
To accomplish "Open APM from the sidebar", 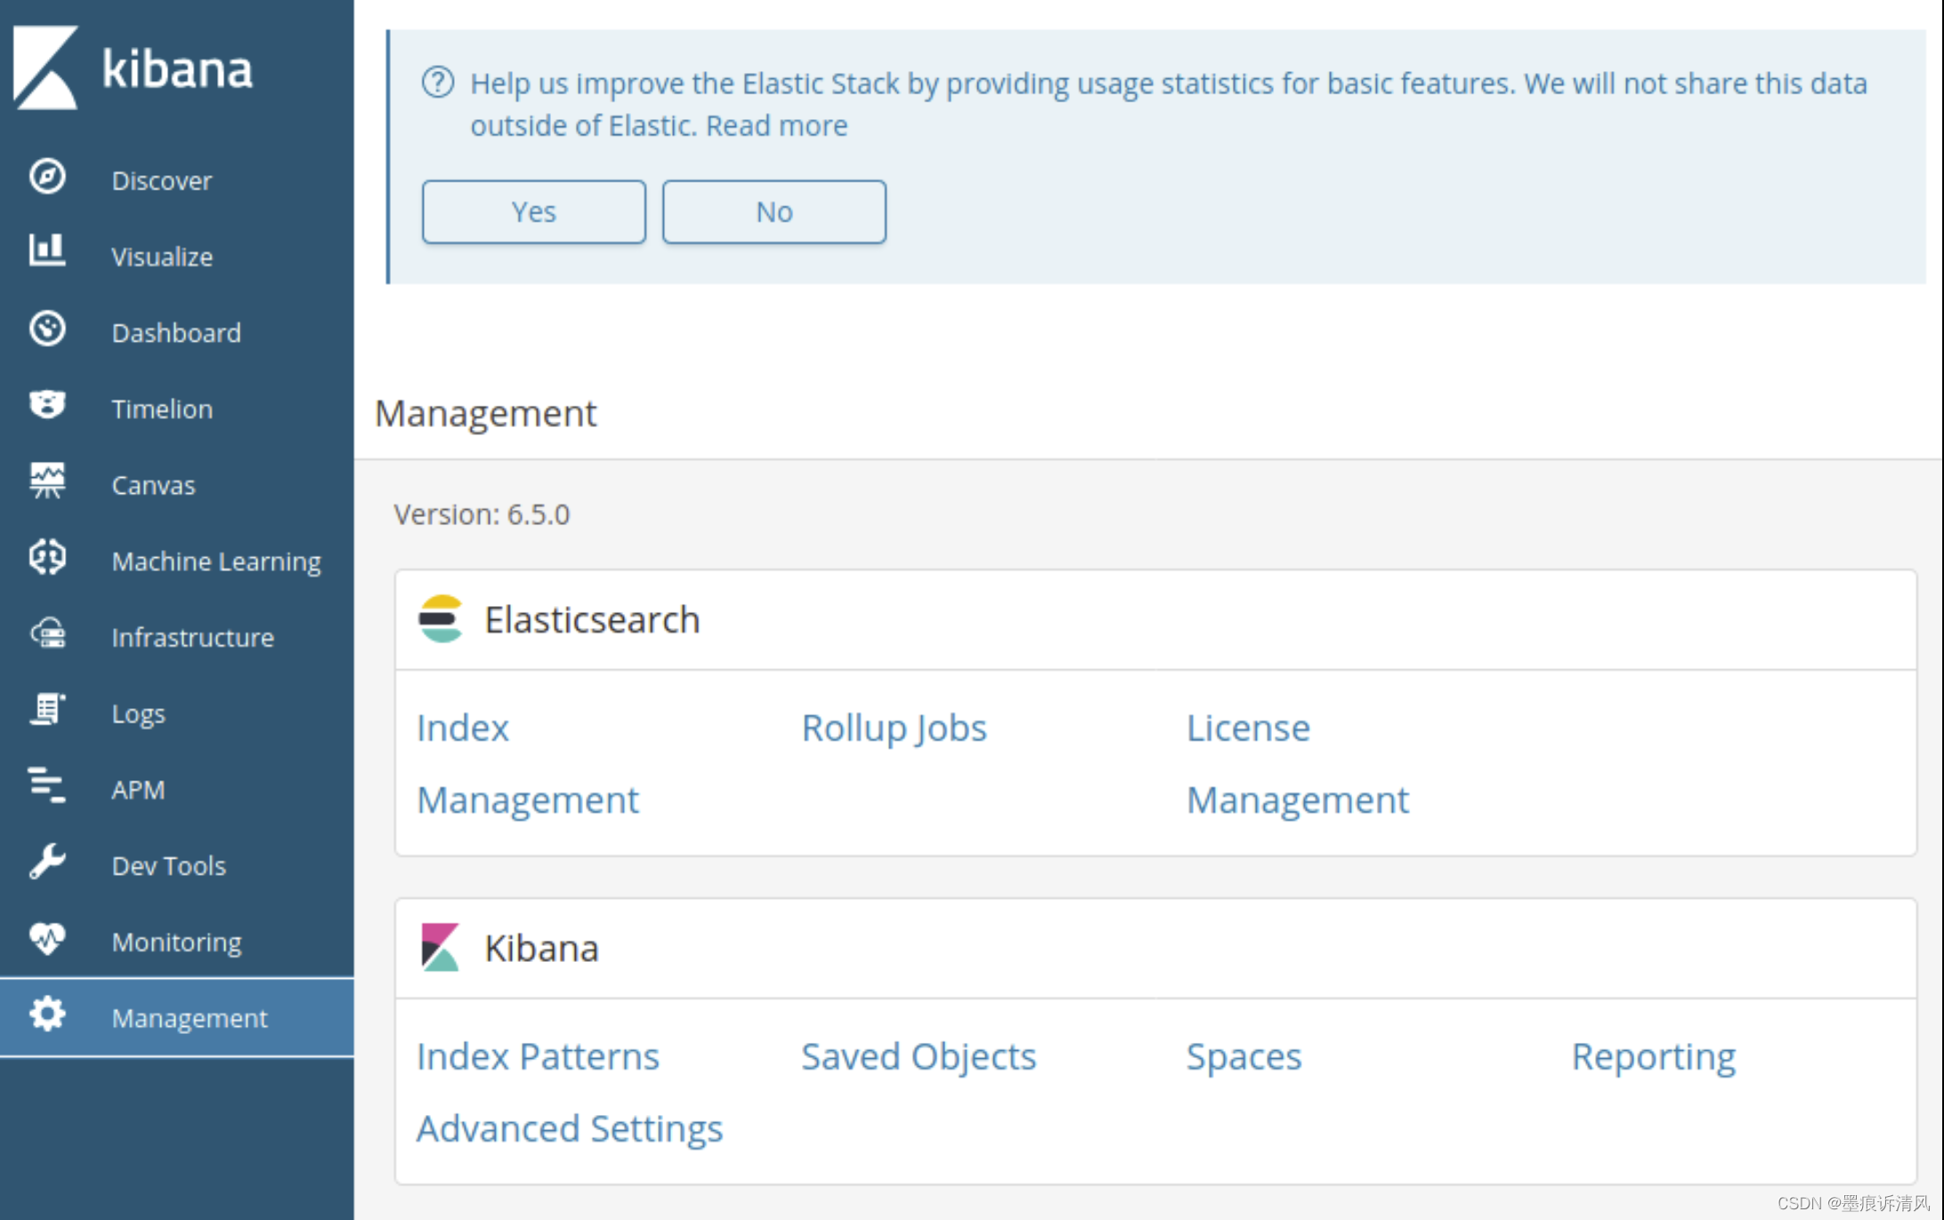I will tap(177, 789).
